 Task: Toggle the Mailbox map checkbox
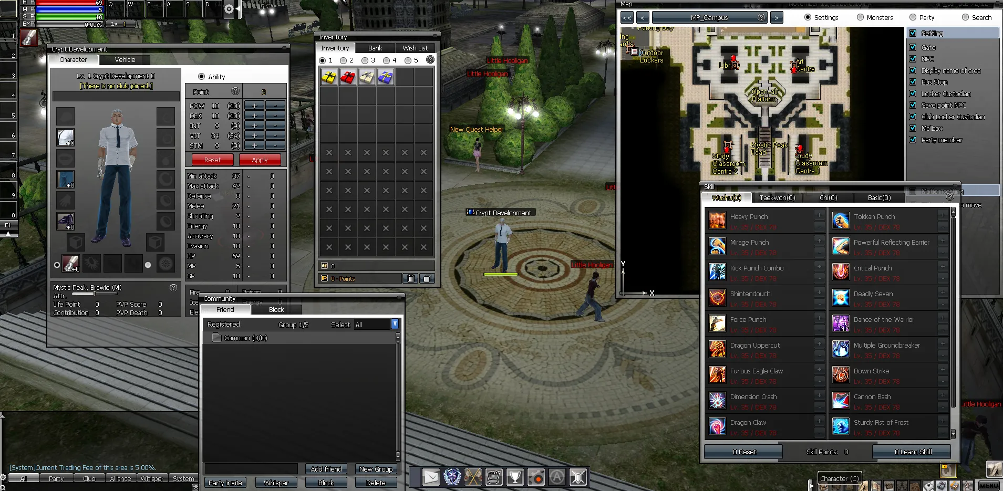click(x=913, y=128)
